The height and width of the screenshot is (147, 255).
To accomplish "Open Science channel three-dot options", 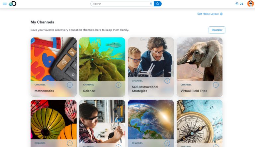I will (x=119, y=85).
